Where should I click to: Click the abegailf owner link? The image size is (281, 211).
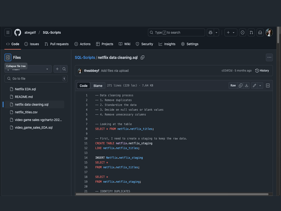pyautogui.click(x=30, y=32)
